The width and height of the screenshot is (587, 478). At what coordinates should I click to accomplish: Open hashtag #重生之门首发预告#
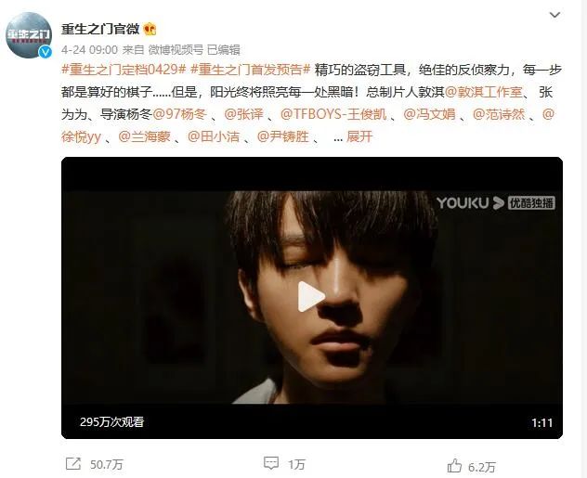point(251,70)
